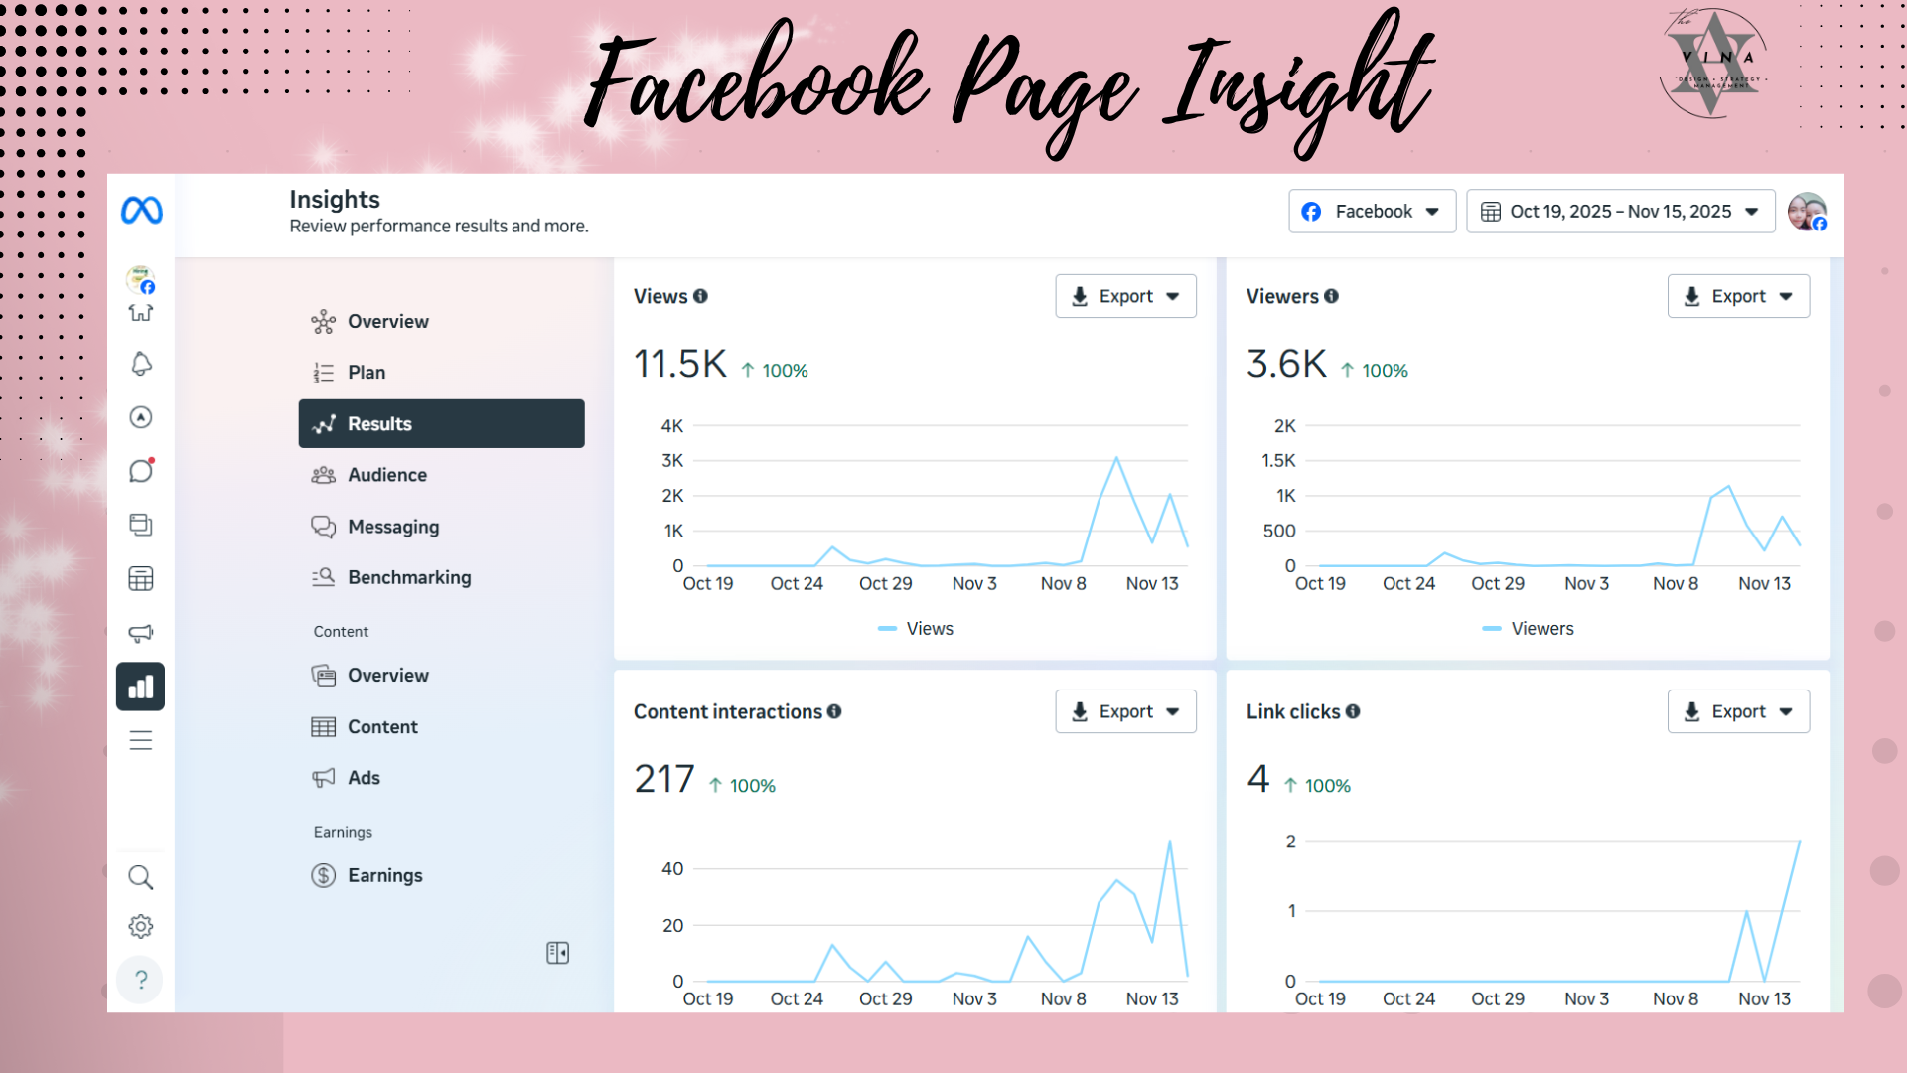Go to the Benchmarking menu item
The height and width of the screenshot is (1073, 1907).
pyautogui.click(x=408, y=577)
